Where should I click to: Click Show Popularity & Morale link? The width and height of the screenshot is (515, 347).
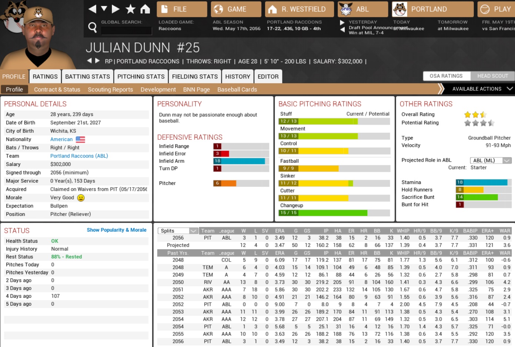click(117, 230)
